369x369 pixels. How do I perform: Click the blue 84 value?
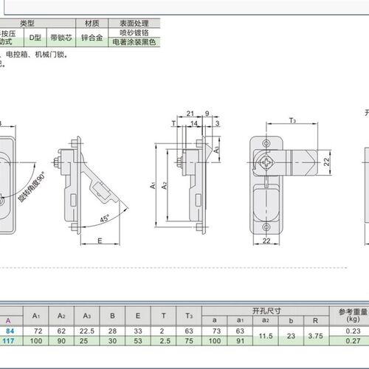point(10,331)
